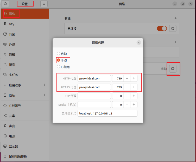Open the hamburger menu in Settings sidebar
The width and height of the screenshot is (196, 162).
pos(44,4)
